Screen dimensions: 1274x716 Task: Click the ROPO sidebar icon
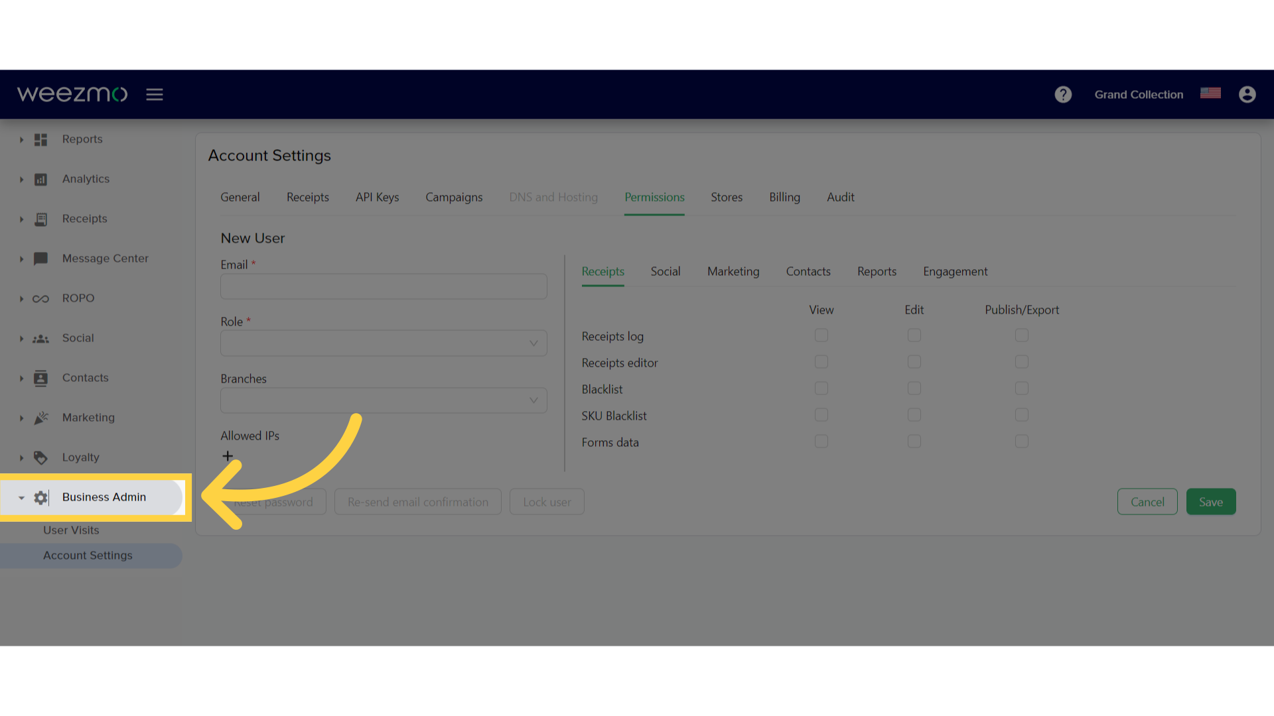click(x=40, y=297)
